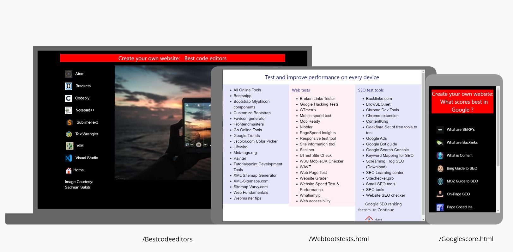Viewport: 513px width, 252px height.
Task: Click the tablet scrollbar down arrow
Action: click(423, 219)
